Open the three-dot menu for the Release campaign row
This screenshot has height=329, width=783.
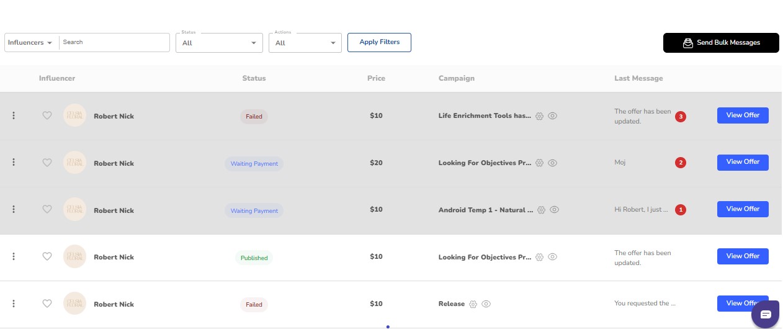(14, 304)
